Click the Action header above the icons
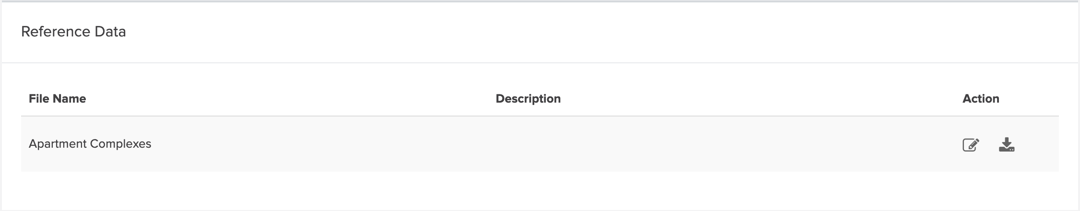Screen dimensions: 1080x211 (980, 99)
